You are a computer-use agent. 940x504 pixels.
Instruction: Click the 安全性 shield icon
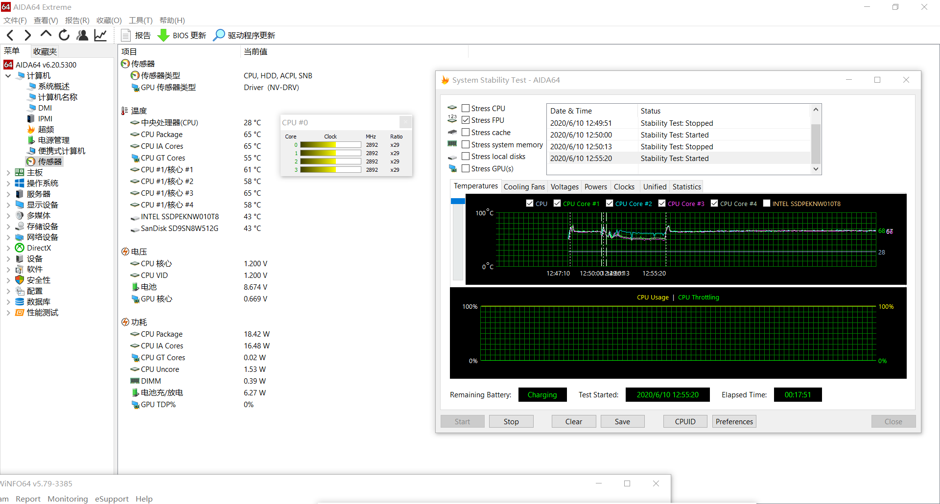coord(20,280)
